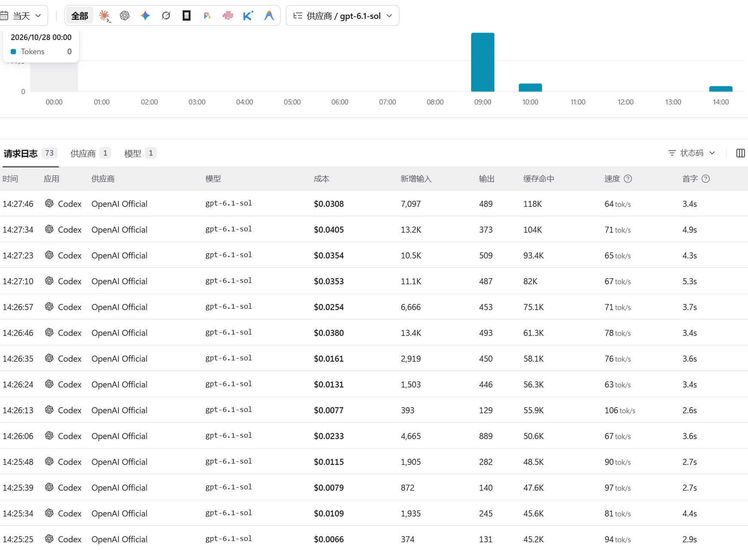Open the column layout settings icon
The height and width of the screenshot is (550, 748).
740,153
